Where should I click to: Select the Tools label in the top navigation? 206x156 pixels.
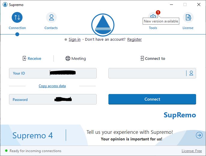[x=153, y=28]
